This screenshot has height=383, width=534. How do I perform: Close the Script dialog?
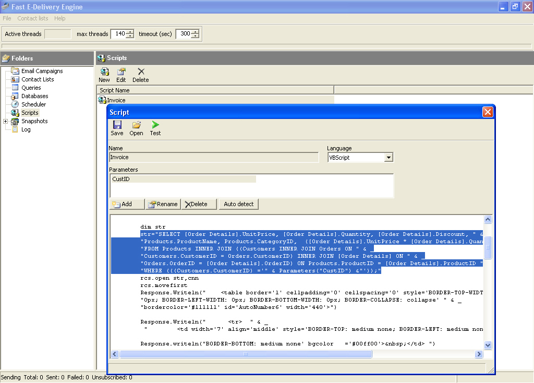point(488,112)
